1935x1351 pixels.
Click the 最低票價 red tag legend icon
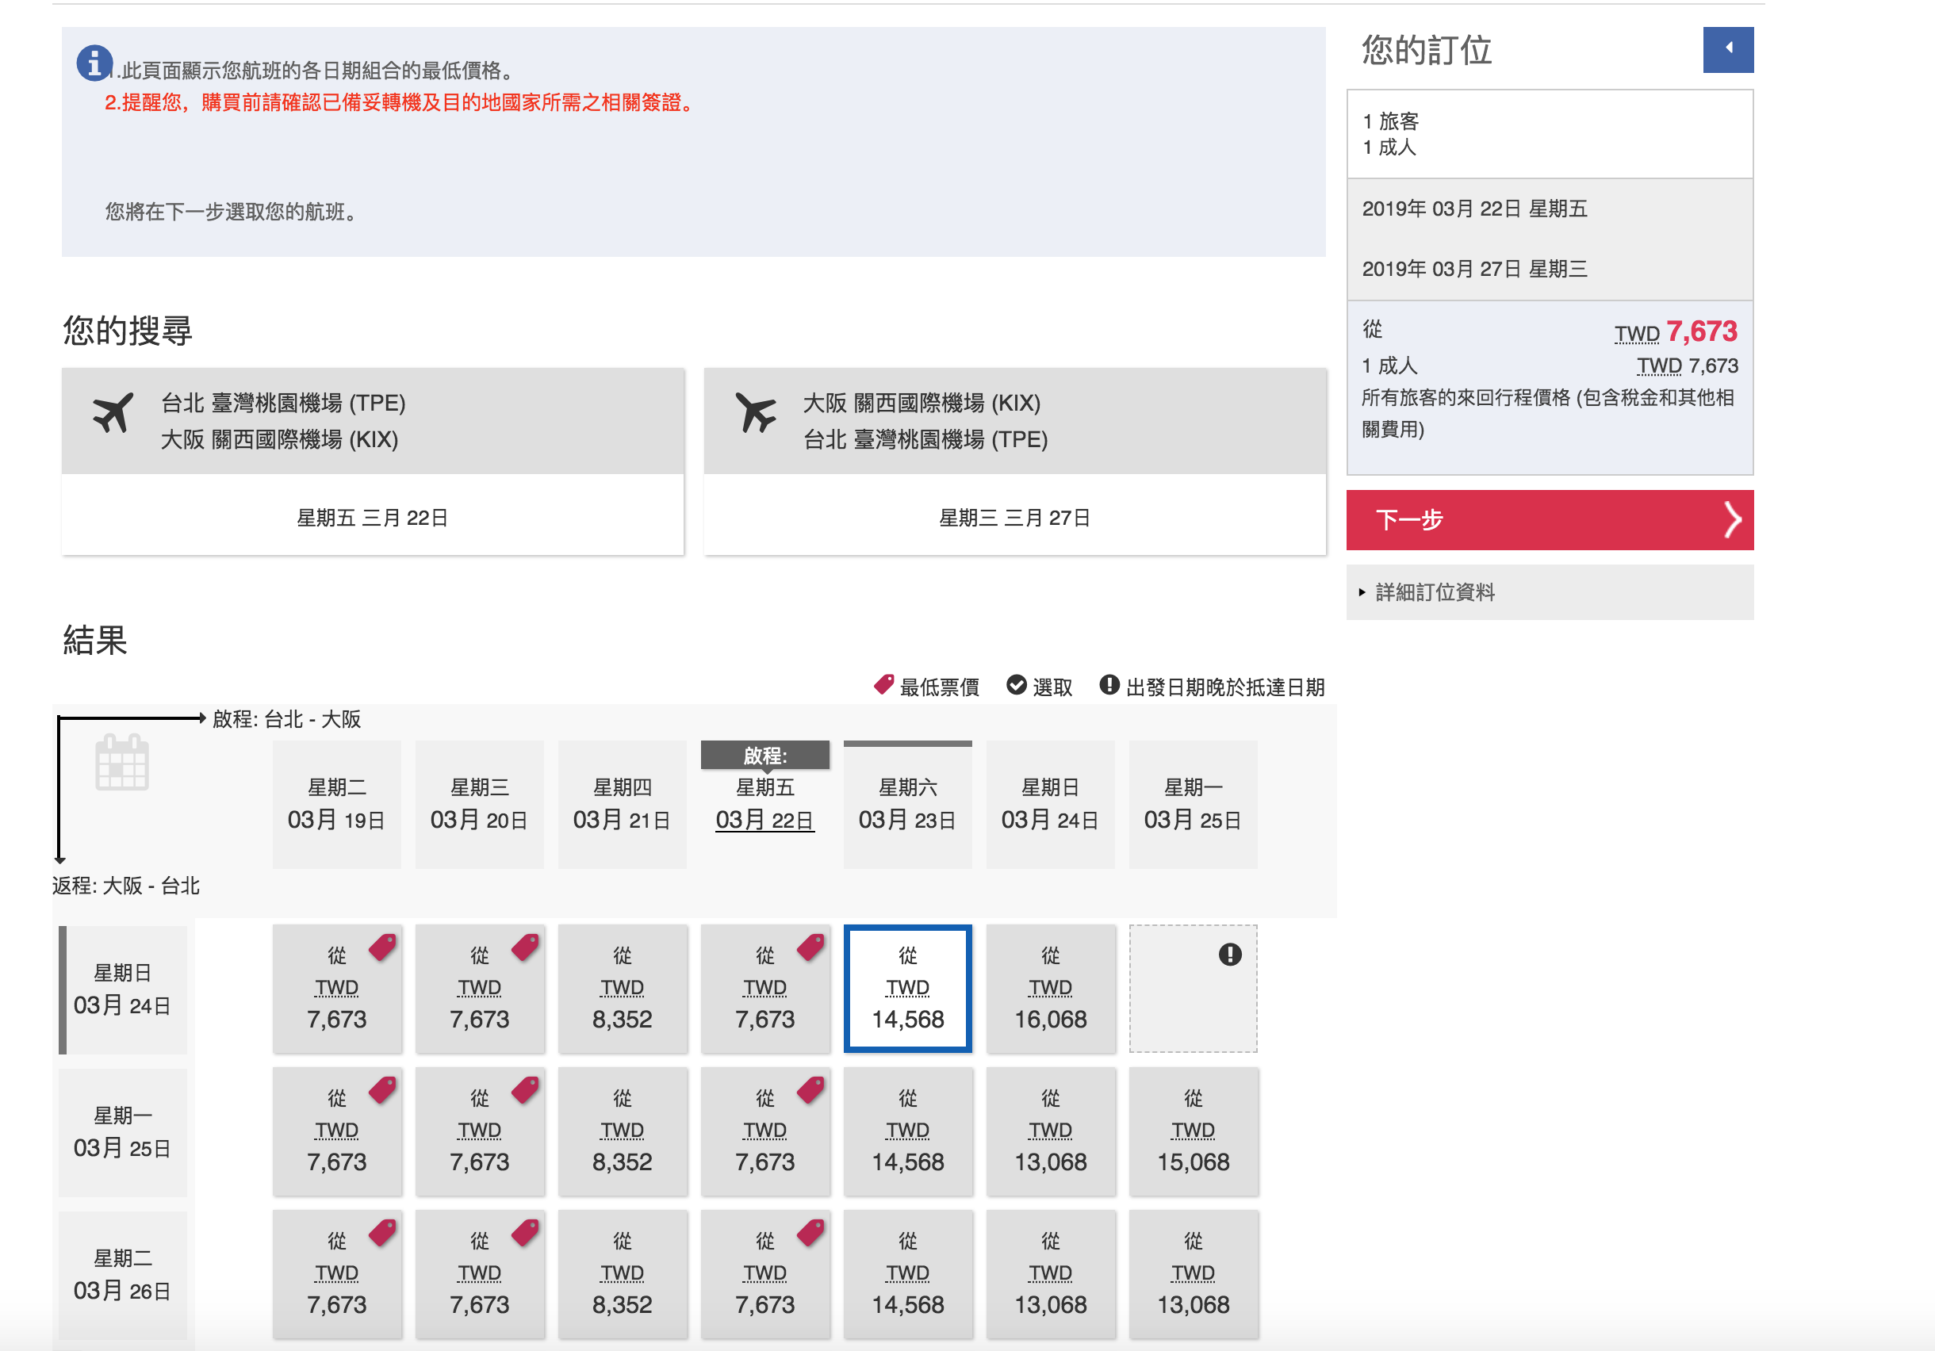click(x=883, y=684)
